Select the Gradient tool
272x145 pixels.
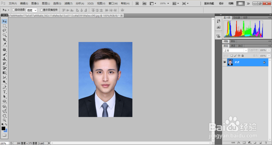point(4,73)
